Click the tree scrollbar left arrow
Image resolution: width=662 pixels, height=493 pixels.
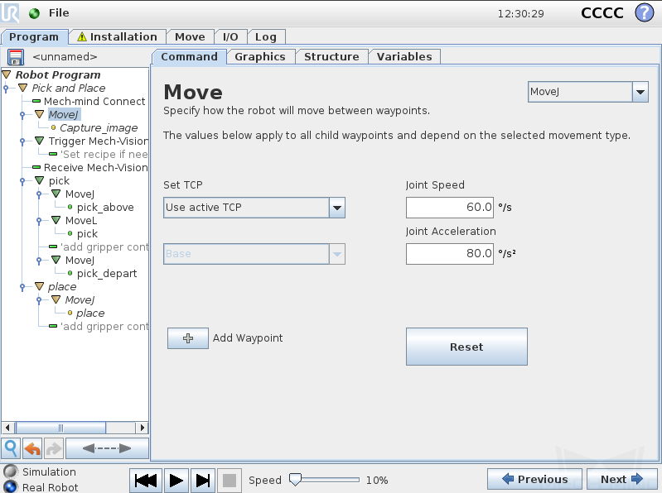click(x=7, y=428)
